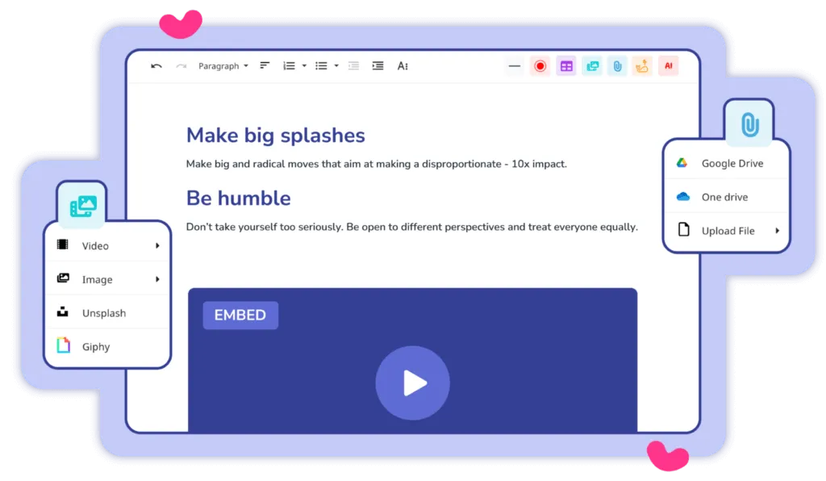This screenshot has width=826, height=481.
Task: Click the large media gallery icon tab
Action: 83,206
